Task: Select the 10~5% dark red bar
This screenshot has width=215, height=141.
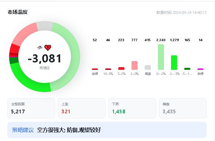Action: (108, 69)
